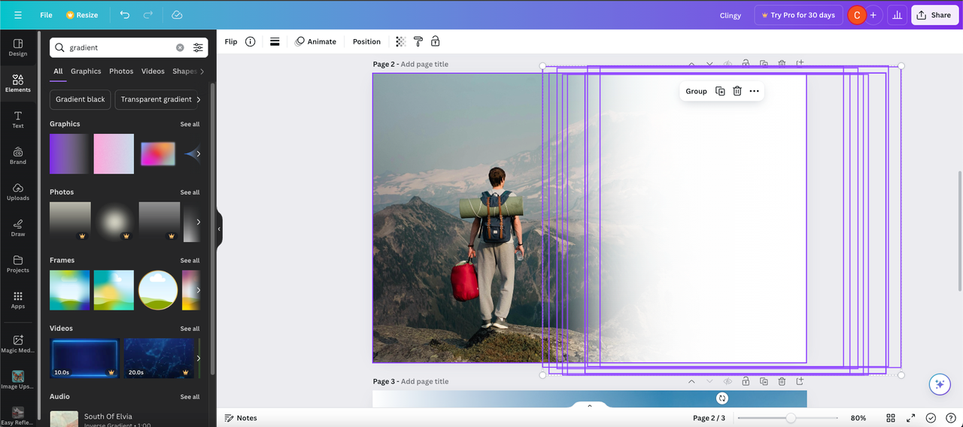Switch to the Videos tab
This screenshot has height=427, width=963.
click(x=153, y=71)
